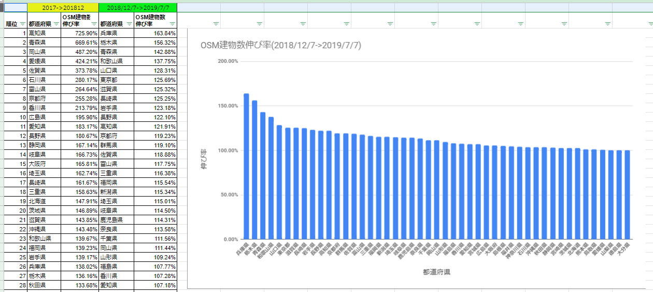Click the 大阪府 cell in the table
This screenshot has width=653, height=292.
(x=44, y=164)
